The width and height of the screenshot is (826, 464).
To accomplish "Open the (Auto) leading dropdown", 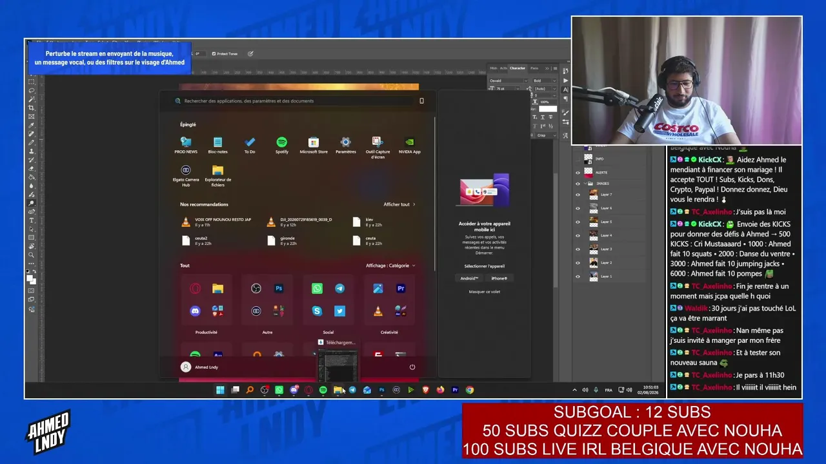I will pos(544,88).
